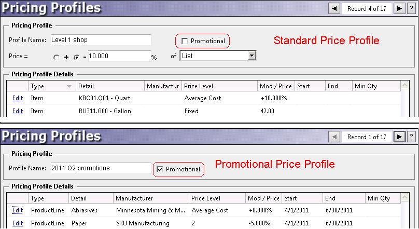
Task: Go to previous record in top panel
Action: [334, 8]
